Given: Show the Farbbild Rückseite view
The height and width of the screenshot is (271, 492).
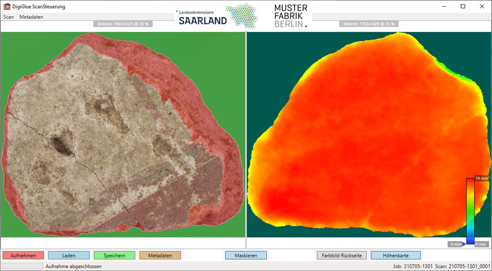Looking at the screenshot, I should pyautogui.click(x=341, y=255).
